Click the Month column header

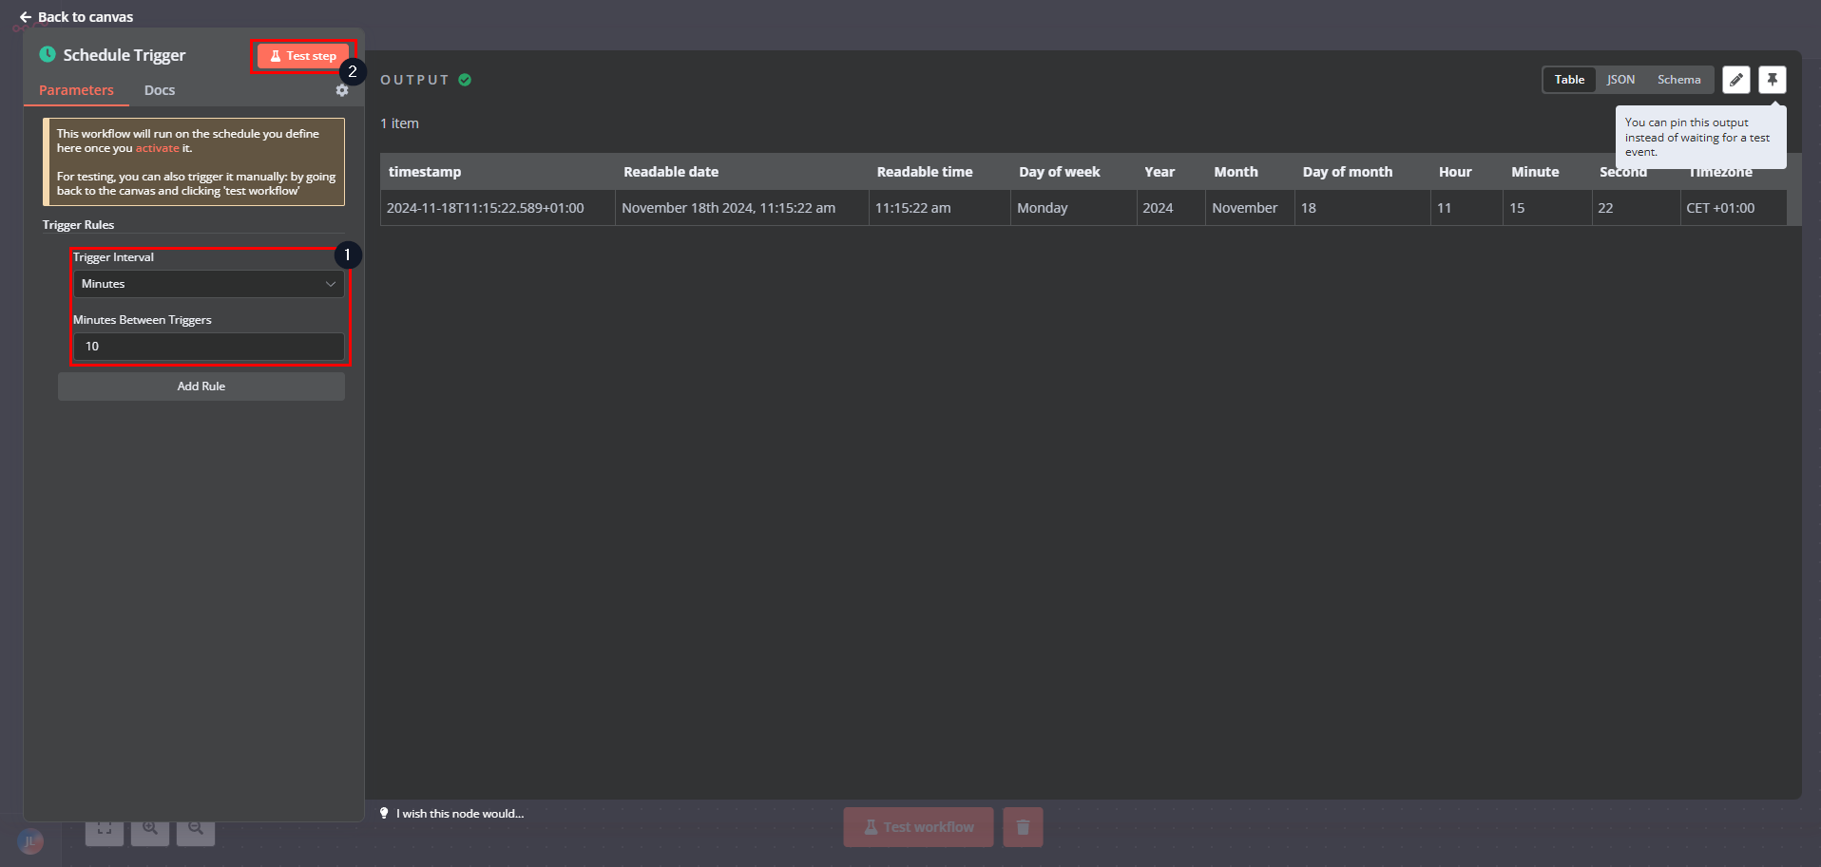click(1250, 172)
